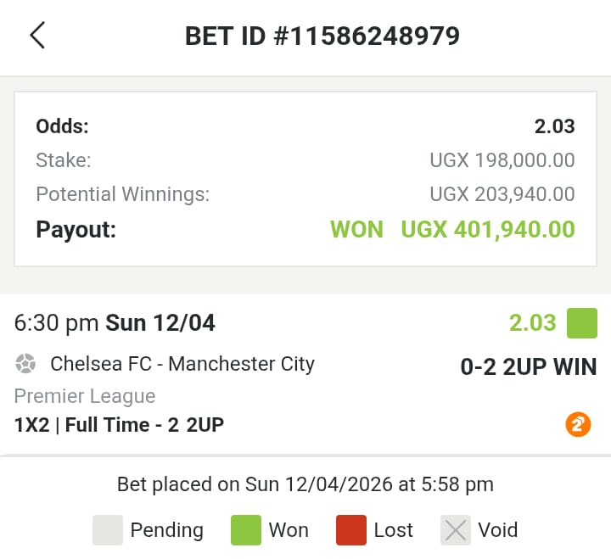Click the green Won legend swatch
Viewport: 611px width, 559px height.
click(245, 530)
